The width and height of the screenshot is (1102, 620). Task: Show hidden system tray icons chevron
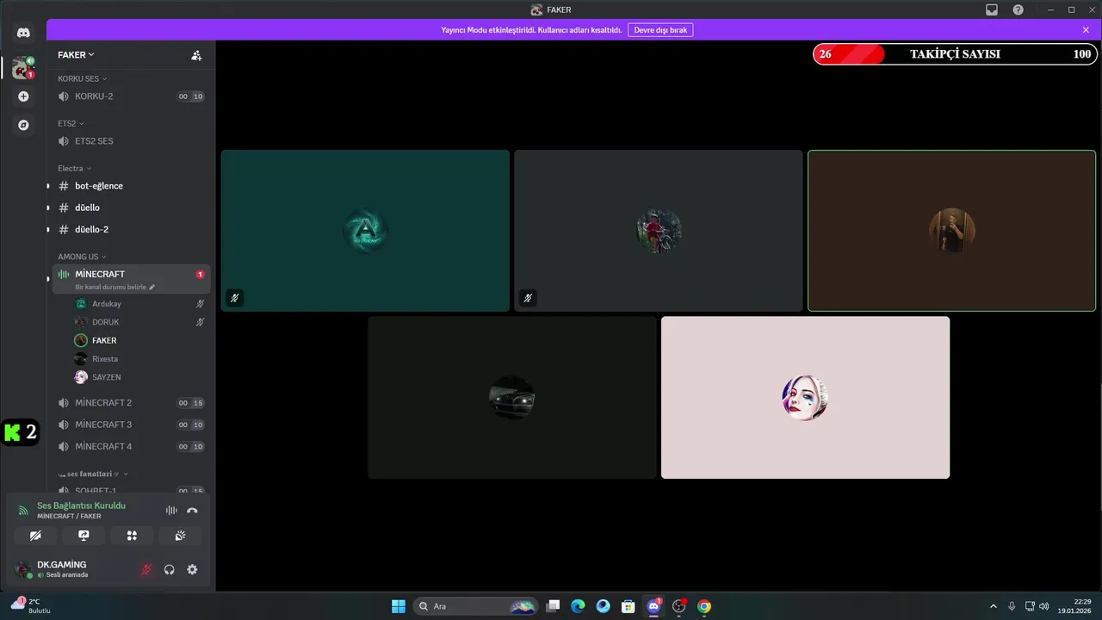(x=994, y=606)
